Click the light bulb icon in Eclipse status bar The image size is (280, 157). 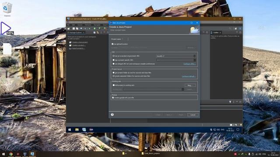tap(241, 125)
